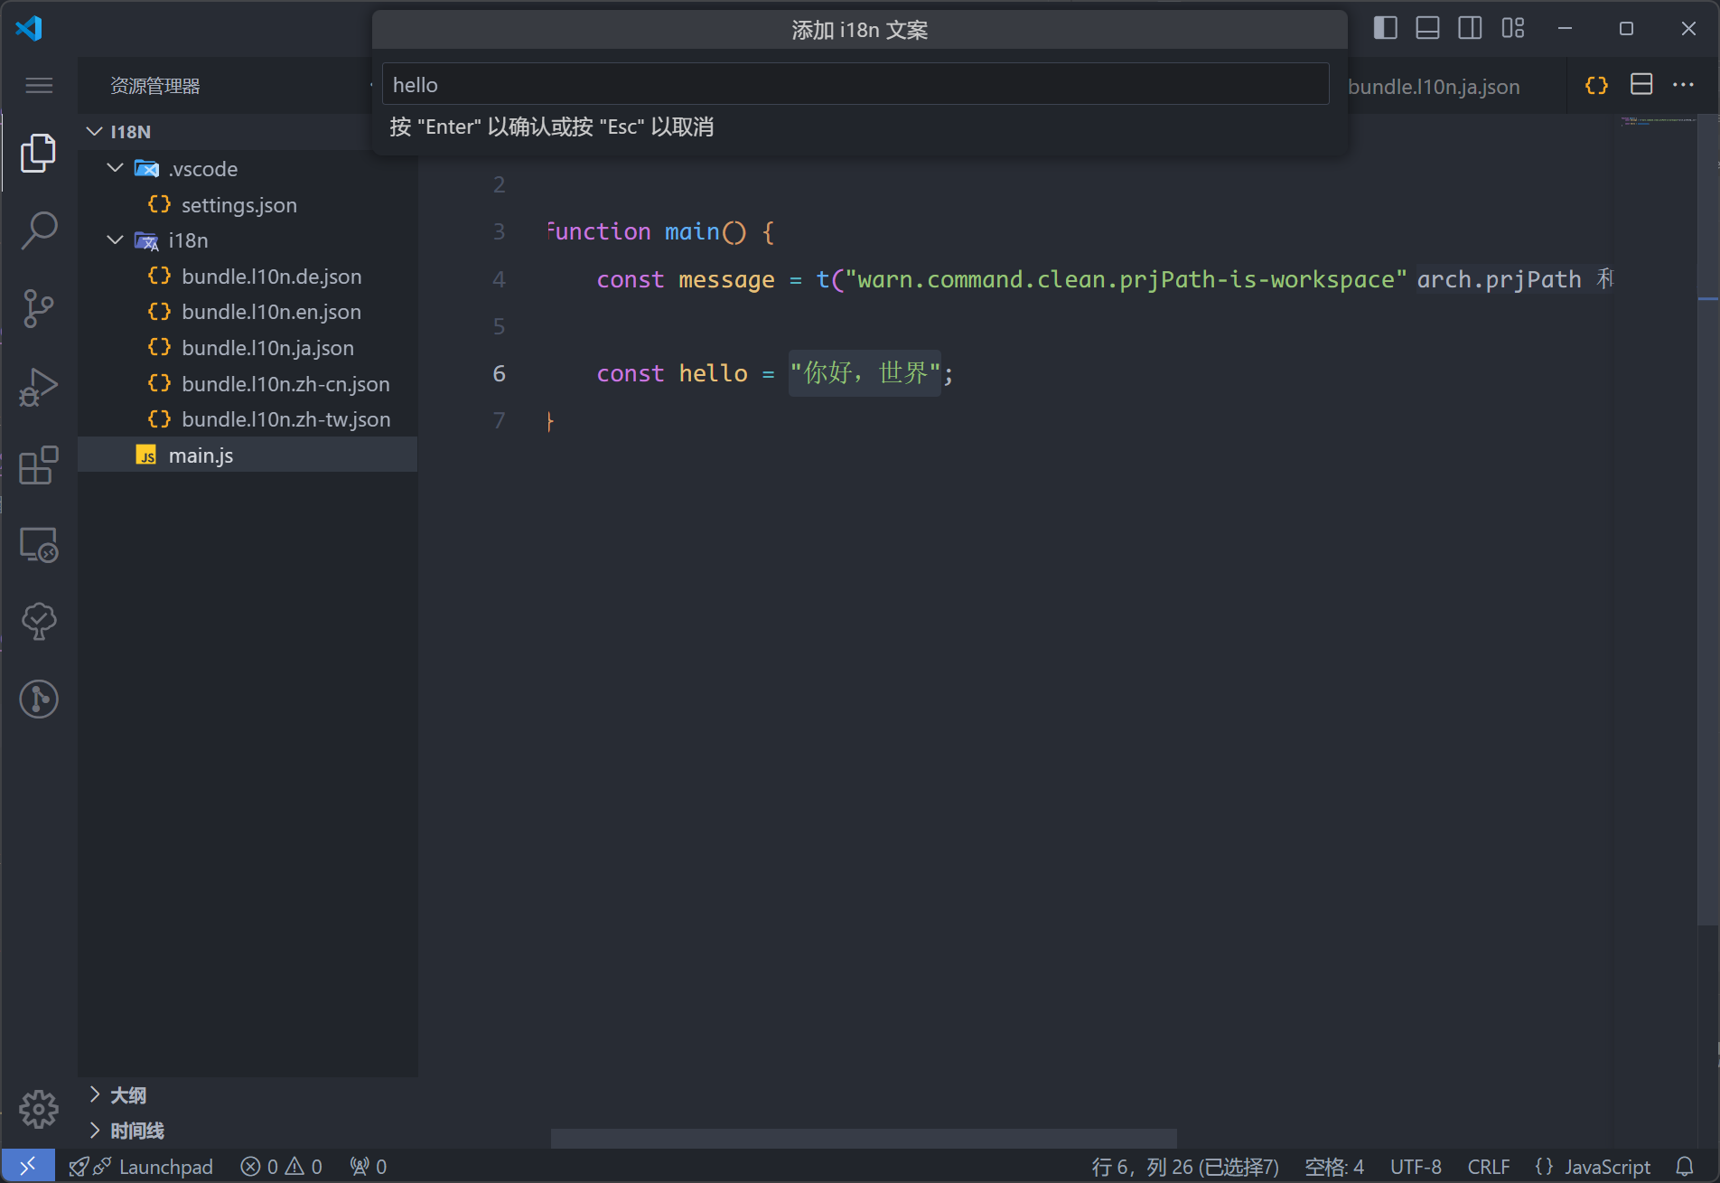This screenshot has width=1720, height=1183.
Task: Click the main function name on line 3
Action: tap(692, 232)
